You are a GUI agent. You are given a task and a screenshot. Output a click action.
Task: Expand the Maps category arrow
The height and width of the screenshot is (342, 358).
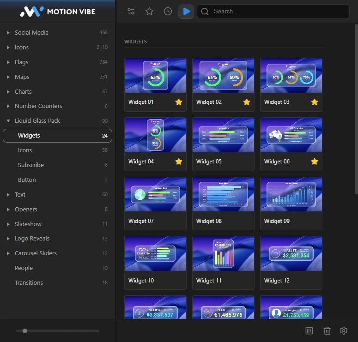8,77
